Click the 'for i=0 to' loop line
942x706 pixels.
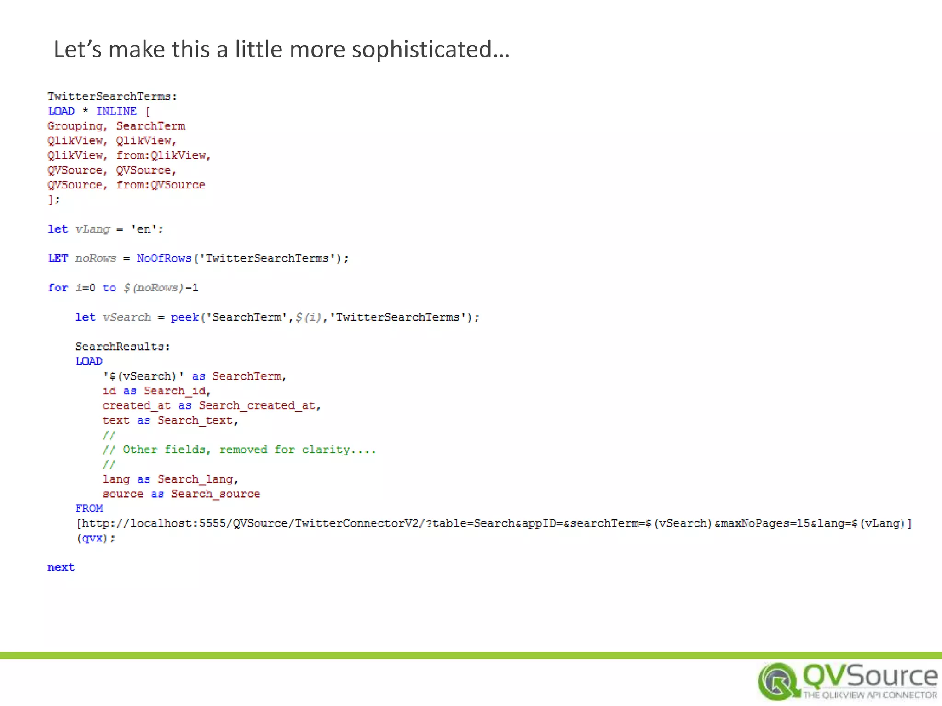[123, 288]
